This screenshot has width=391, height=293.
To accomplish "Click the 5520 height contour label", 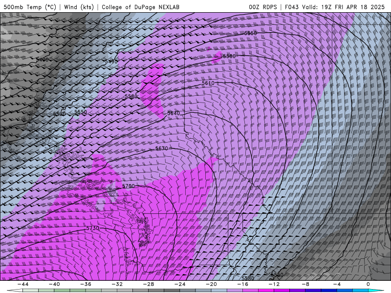I will pos(59,114).
